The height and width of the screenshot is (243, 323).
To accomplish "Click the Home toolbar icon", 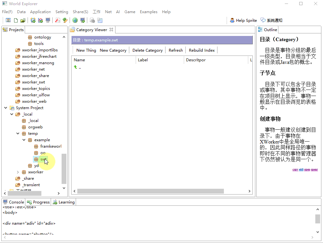I will click(x=8, y=20).
